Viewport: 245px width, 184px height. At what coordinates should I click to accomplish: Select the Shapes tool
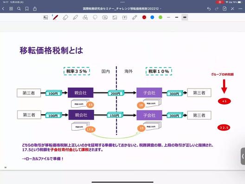point(85,17)
